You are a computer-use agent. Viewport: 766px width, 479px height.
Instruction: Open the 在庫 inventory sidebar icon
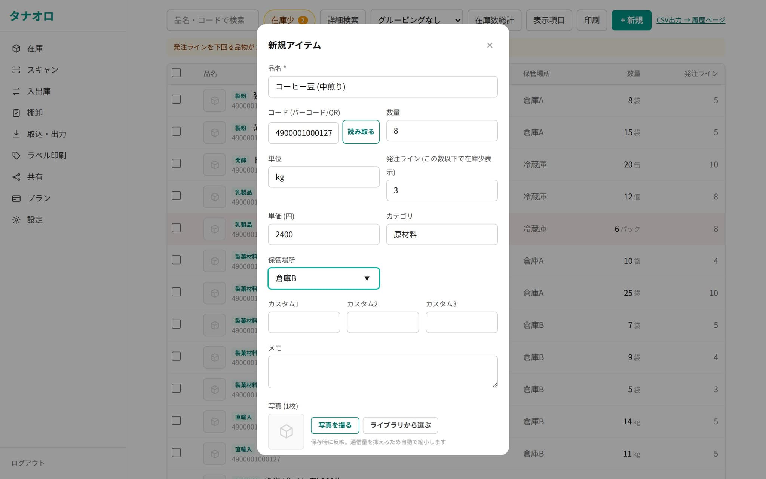pyautogui.click(x=16, y=48)
